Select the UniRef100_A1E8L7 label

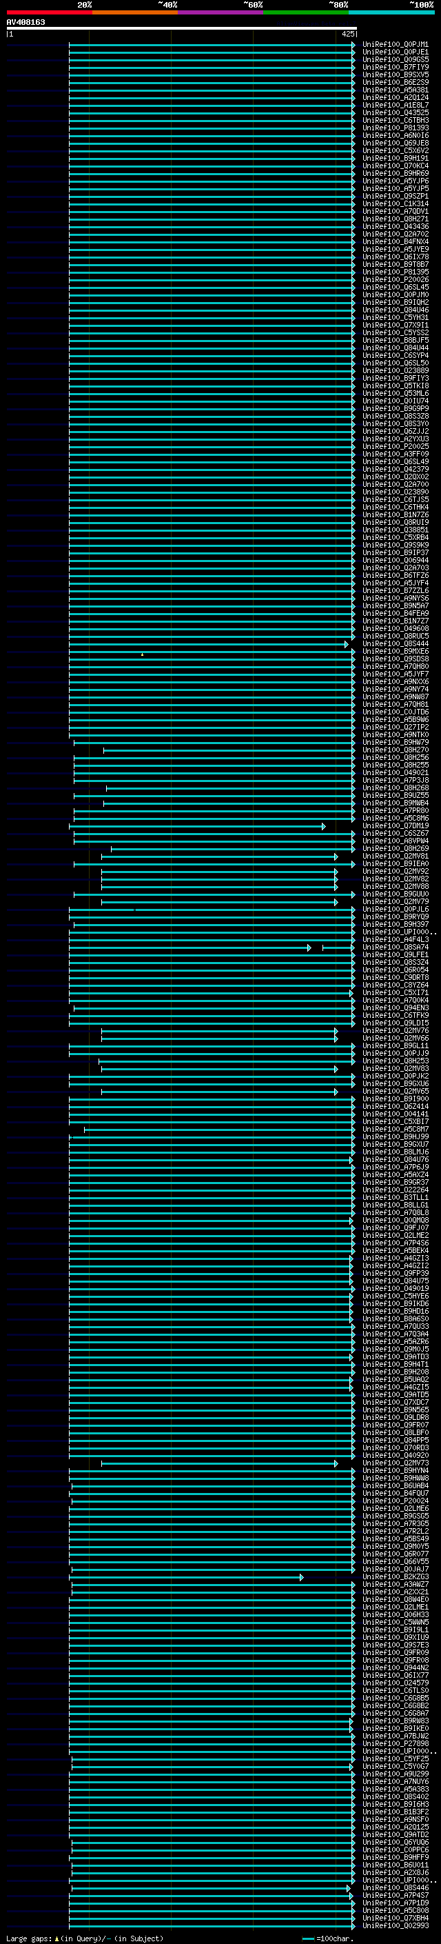(x=396, y=105)
